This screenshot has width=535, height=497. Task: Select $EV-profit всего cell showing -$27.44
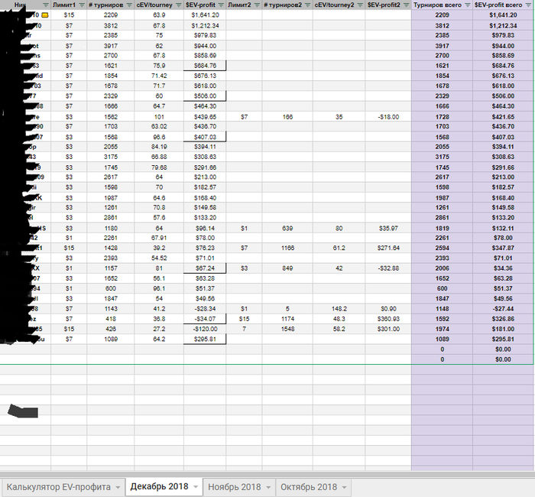(503, 309)
